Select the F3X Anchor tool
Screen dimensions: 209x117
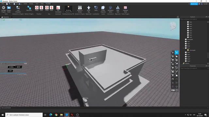(173, 64)
